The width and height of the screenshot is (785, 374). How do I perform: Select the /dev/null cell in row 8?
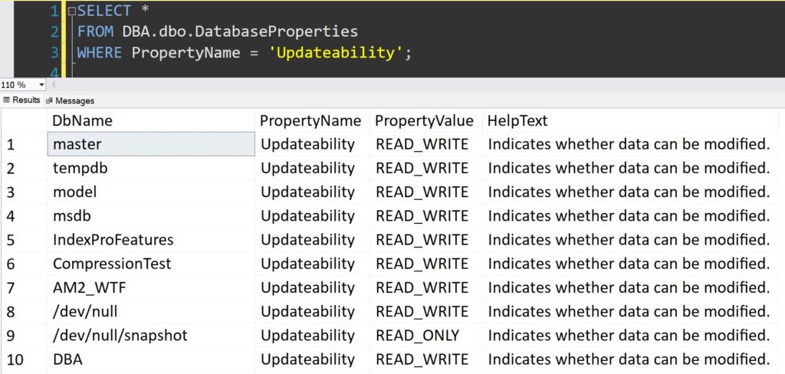(x=151, y=311)
